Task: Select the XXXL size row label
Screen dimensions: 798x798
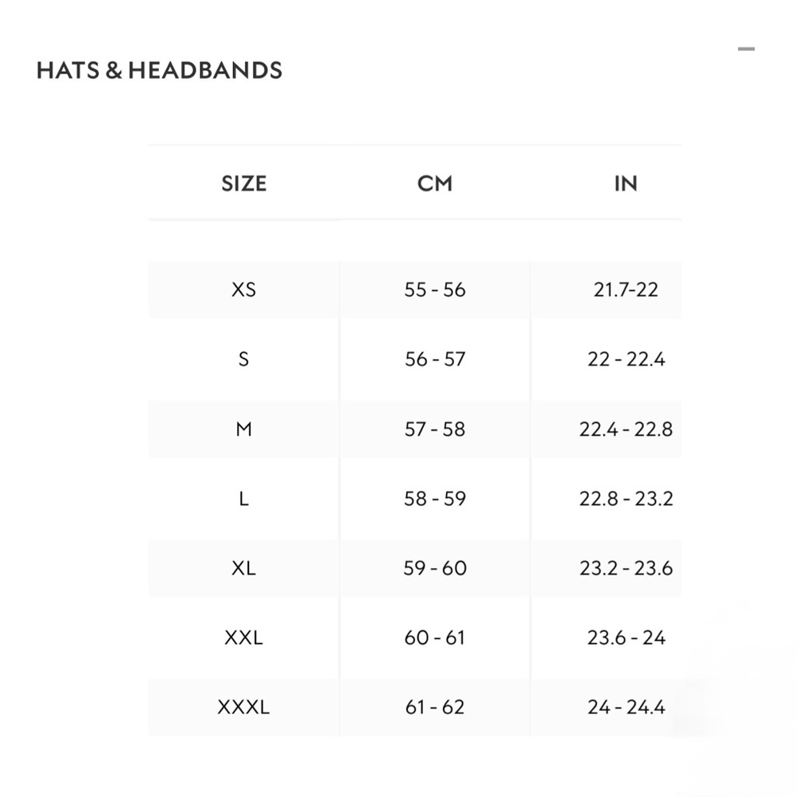Action: coord(243,707)
